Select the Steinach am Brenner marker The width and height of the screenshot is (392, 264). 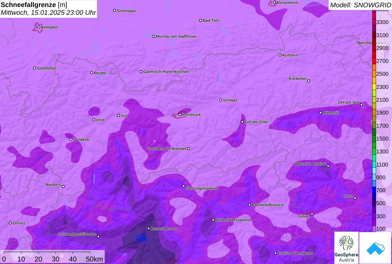tap(188, 149)
